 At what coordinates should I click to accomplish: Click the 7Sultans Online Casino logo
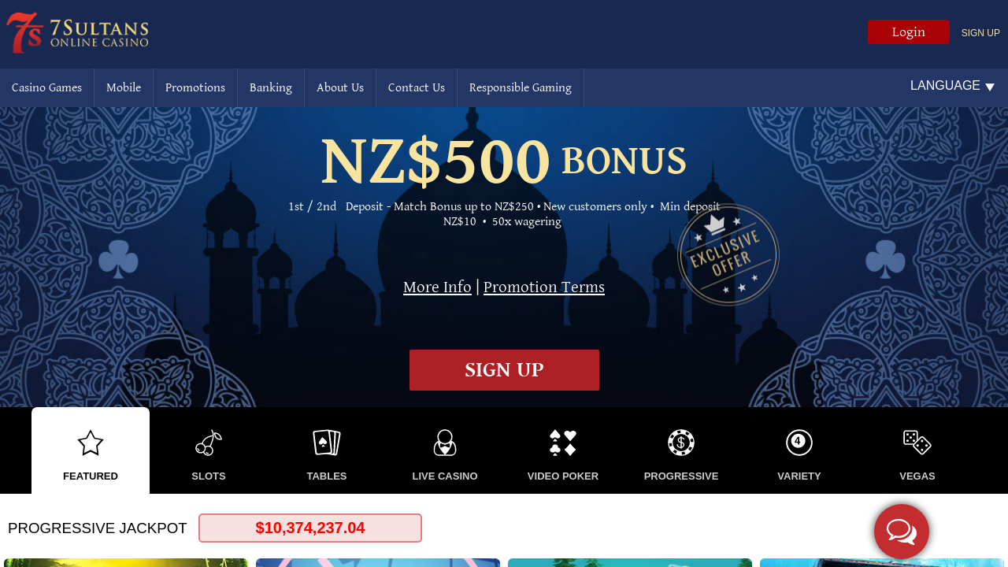[x=77, y=33]
